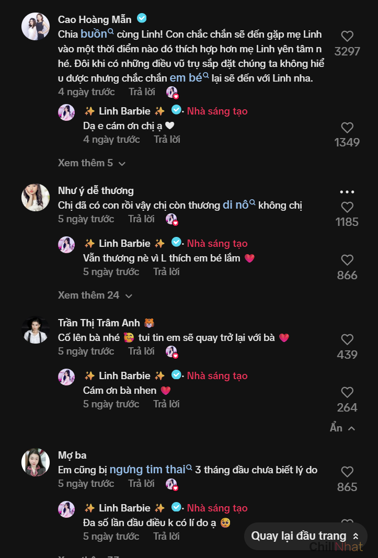Screen dimensions: 378x558
Task: Click Cao Hoàng Mẫn's profile avatar
Action: (x=36, y=26)
